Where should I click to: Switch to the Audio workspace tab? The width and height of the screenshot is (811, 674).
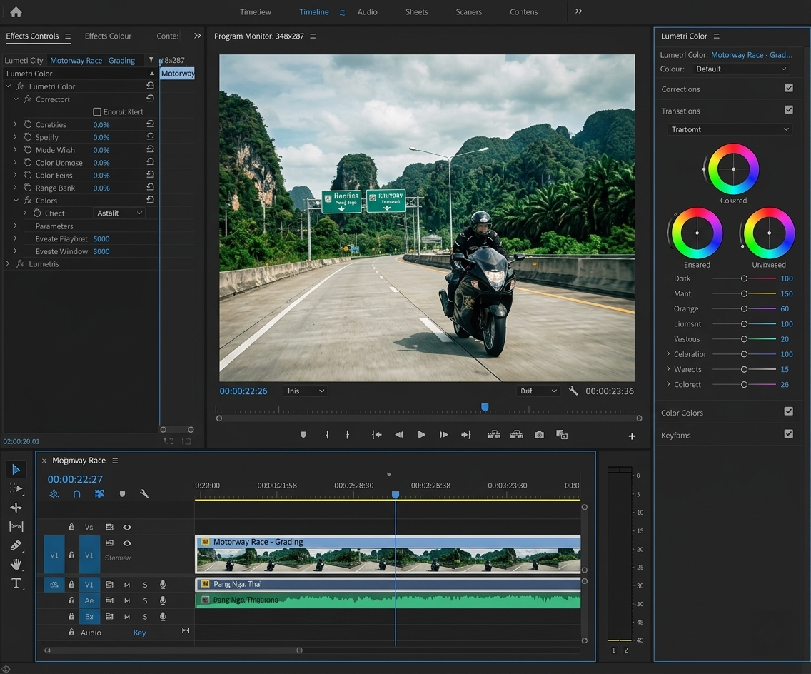pyautogui.click(x=367, y=12)
